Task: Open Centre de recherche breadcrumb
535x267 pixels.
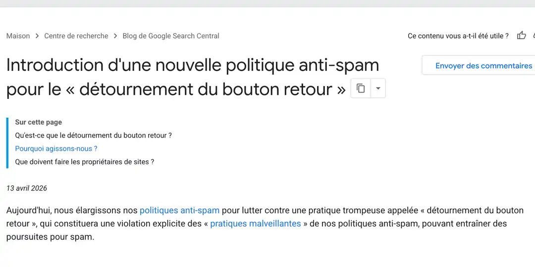Action: pyautogui.click(x=76, y=36)
